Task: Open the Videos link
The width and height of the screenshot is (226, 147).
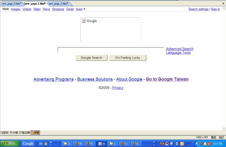Action: (27, 9)
